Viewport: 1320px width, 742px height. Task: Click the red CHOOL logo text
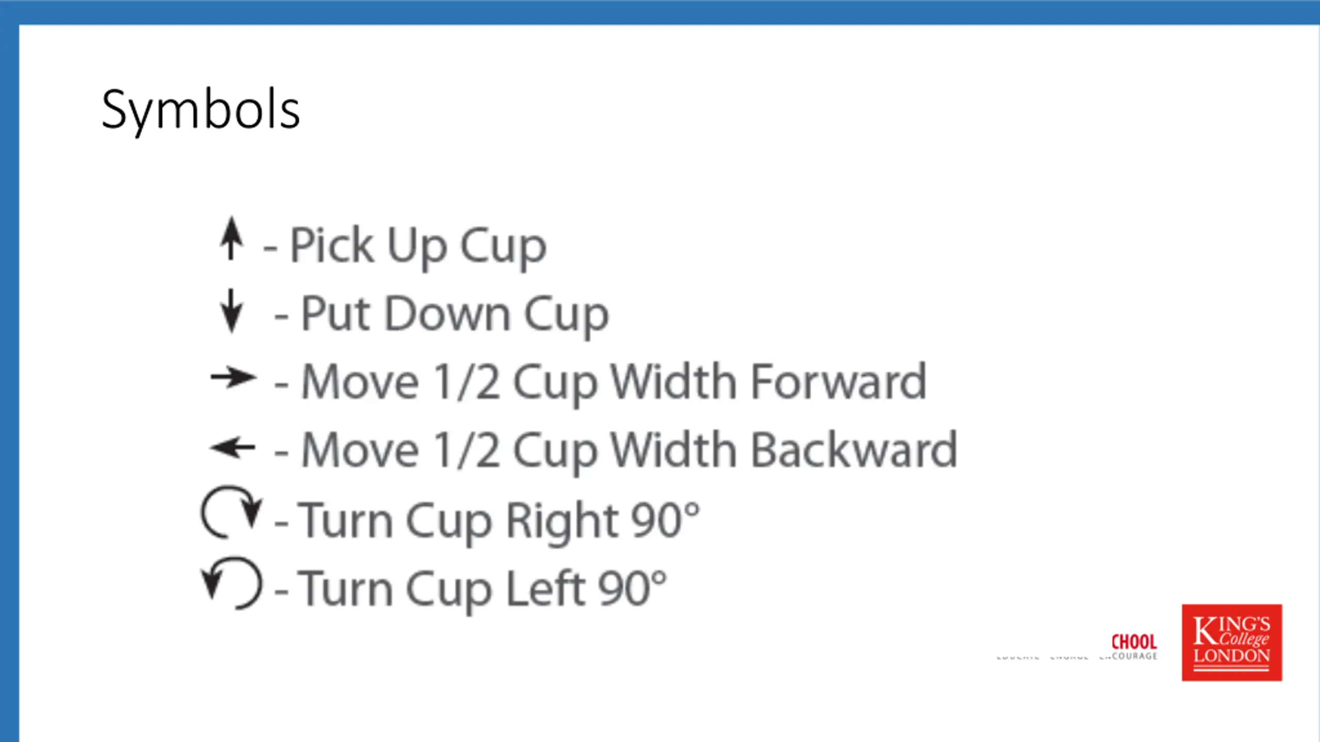1134,642
